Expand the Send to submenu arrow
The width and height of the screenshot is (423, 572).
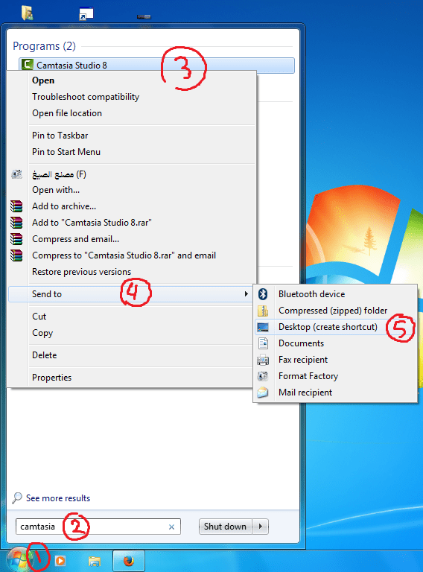click(247, 294)
